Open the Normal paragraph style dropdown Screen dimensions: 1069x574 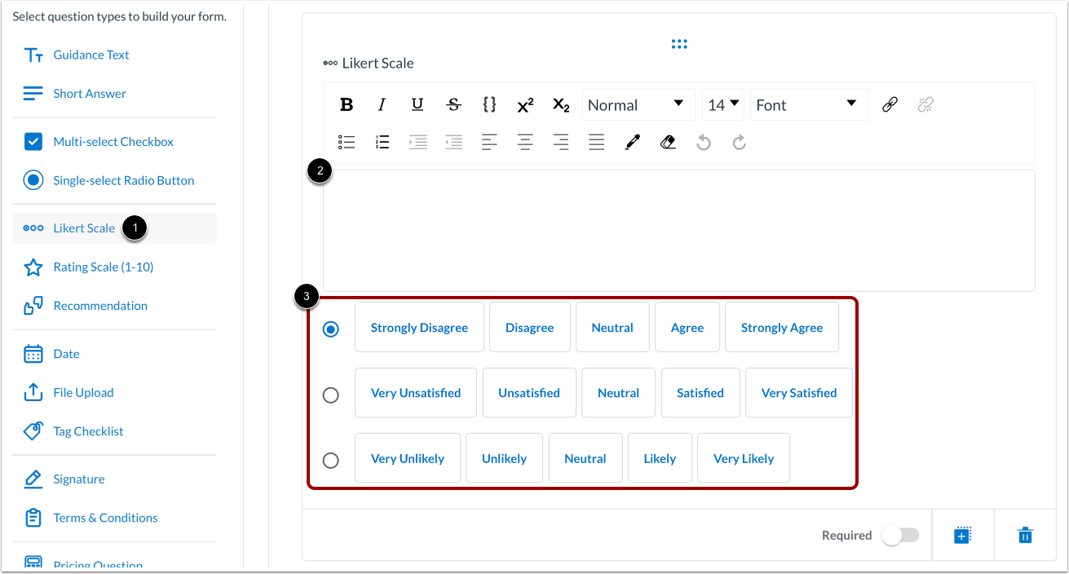coord(638,104)
